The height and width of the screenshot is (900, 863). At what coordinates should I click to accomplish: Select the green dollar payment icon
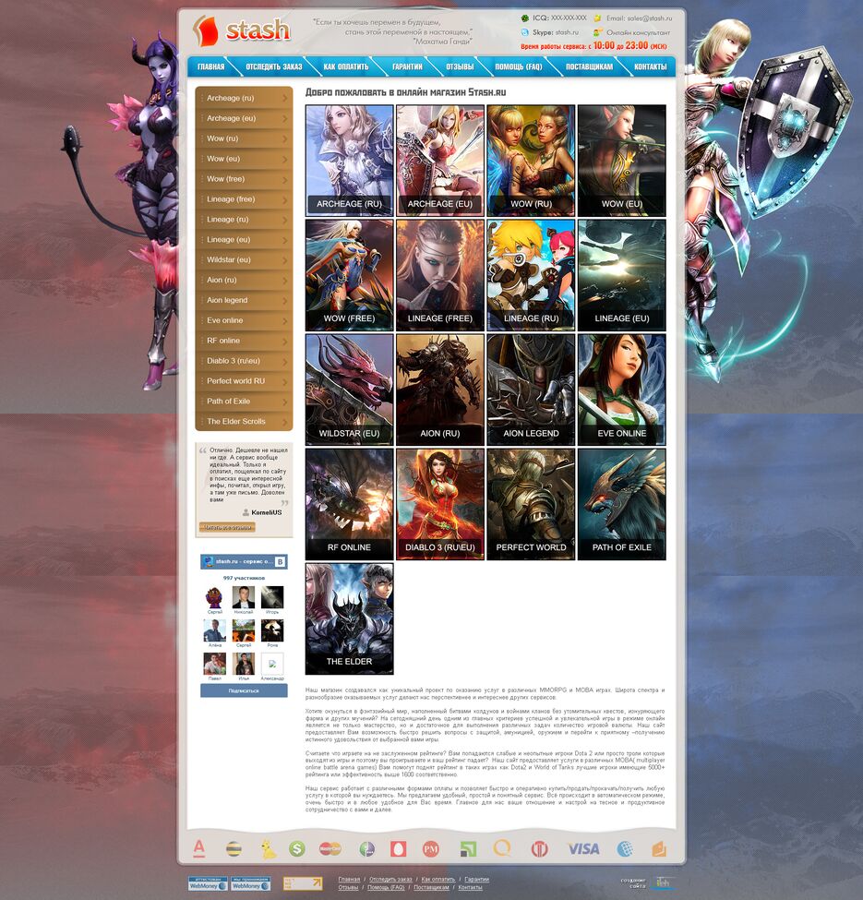click(x=296, y=849)
